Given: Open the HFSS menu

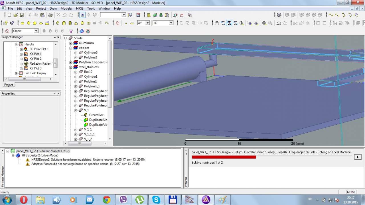Looking at the screenshot, I should [x=80, y=9].
